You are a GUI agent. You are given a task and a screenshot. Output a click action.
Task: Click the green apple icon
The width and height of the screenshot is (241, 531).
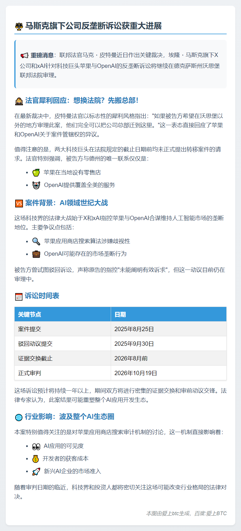[36, 173]
